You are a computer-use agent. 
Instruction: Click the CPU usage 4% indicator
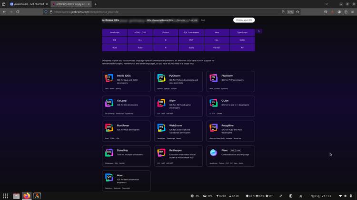[x=195, y=196]
